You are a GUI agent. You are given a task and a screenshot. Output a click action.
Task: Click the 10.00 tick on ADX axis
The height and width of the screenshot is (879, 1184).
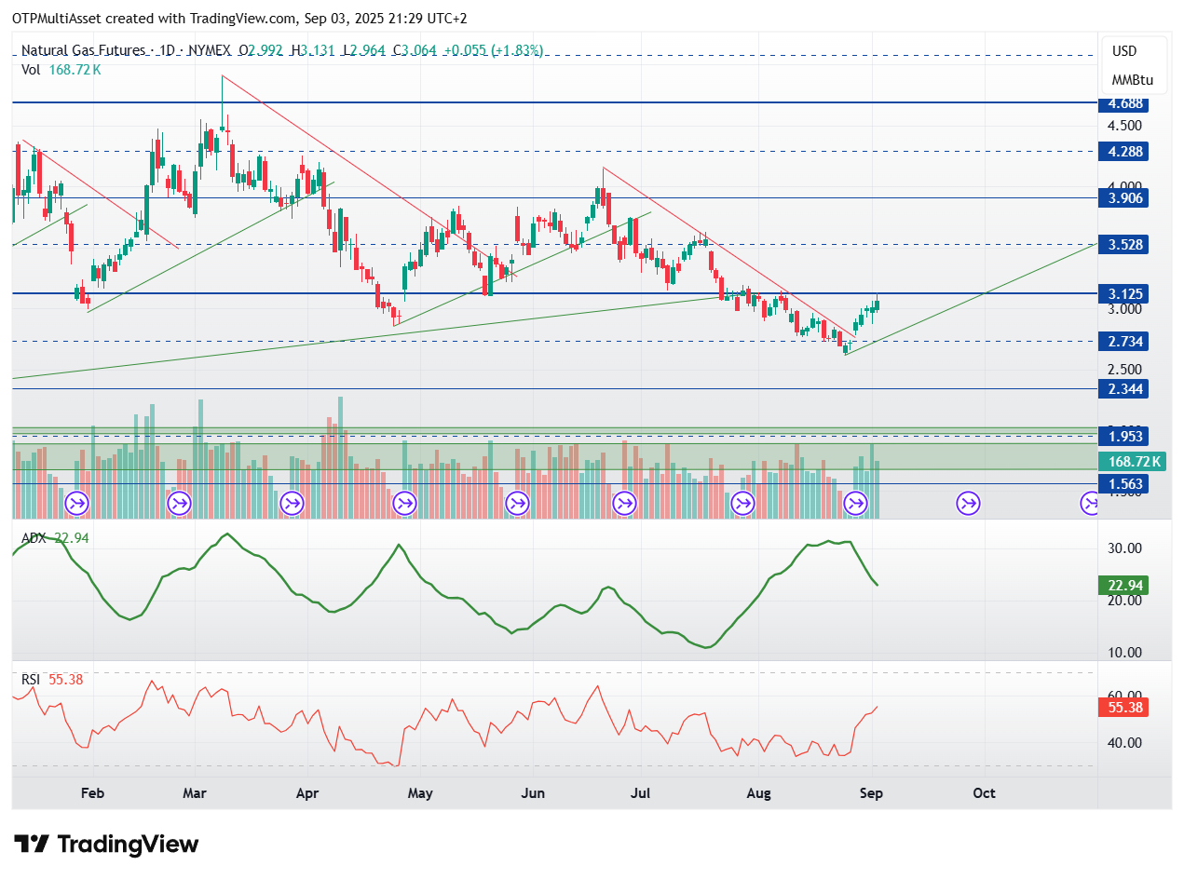click(1124, 652)
